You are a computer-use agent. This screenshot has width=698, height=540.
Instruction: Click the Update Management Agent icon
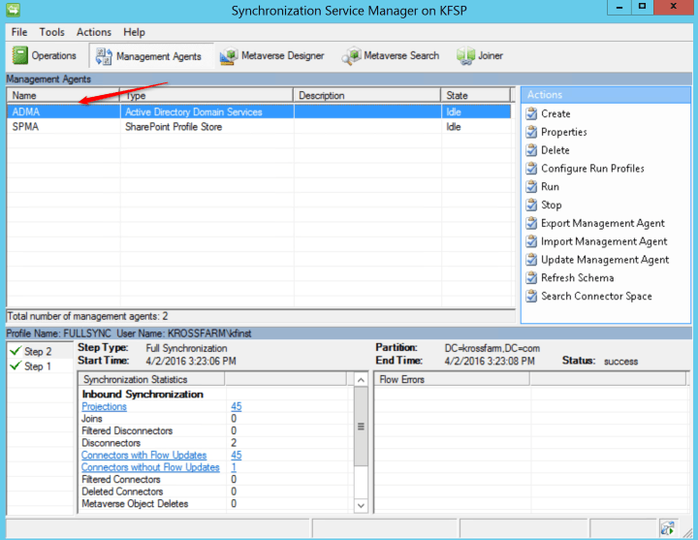coord(531,260)
